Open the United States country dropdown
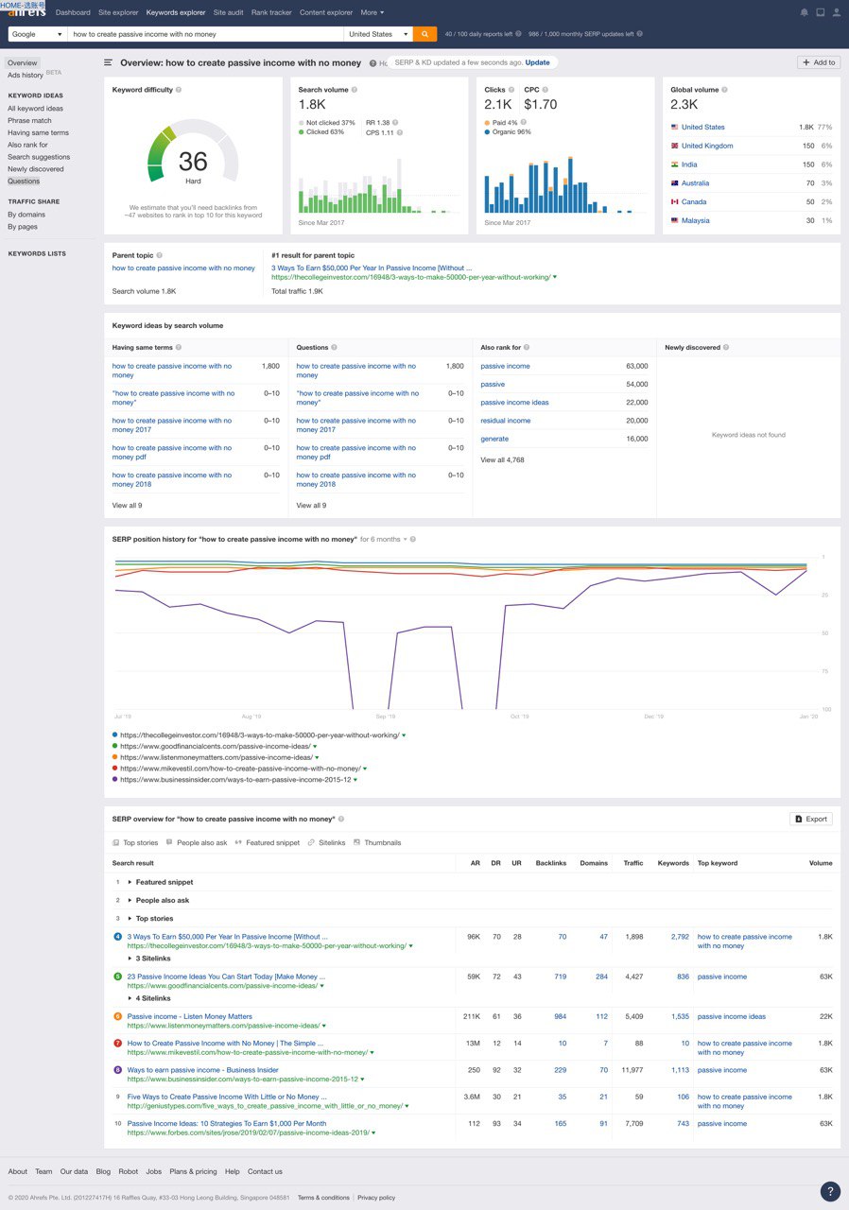The width and height of the screenshot is (849, 1210). tap(378, 34)
